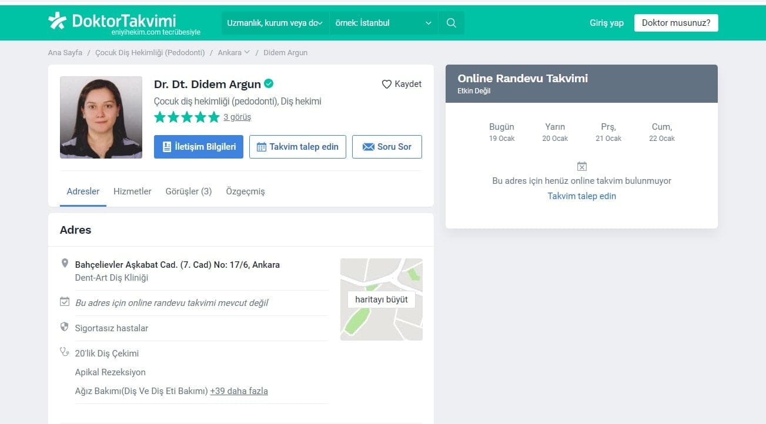This screenshot has width=766, height=424.
Task: Open the Uzmanlık, kurum dropdown
Action: pos(275,23)
